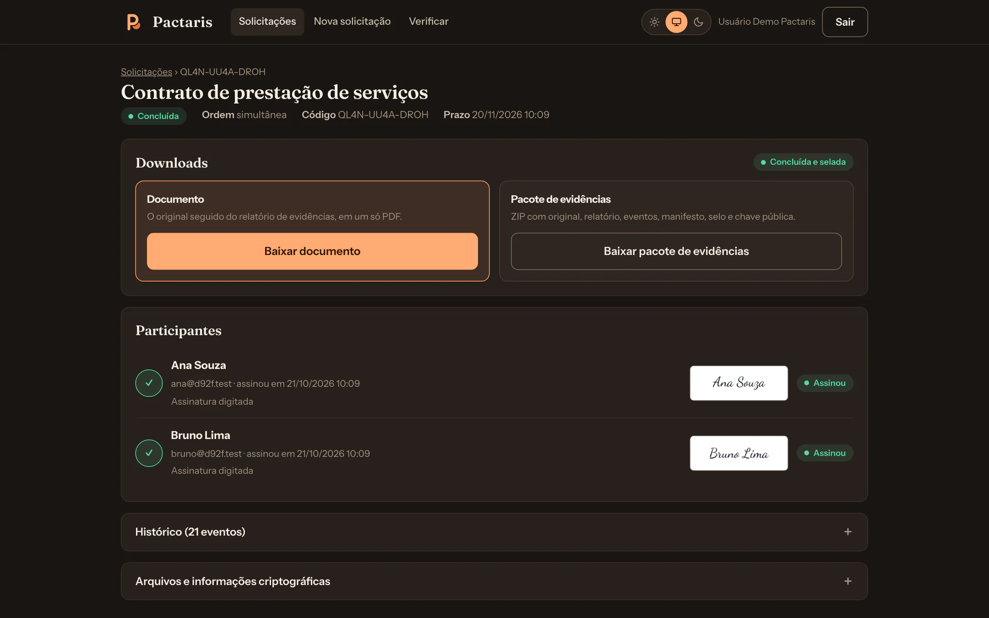This screenshot has width=989, height=618.
Task: Click Baixar documento button
Action: tap(312, 251)
